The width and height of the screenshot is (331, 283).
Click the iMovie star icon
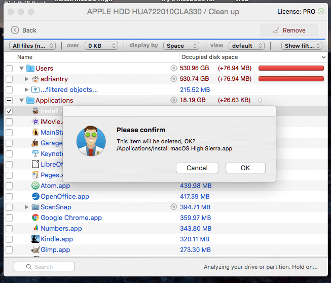[x=35, y=122]
